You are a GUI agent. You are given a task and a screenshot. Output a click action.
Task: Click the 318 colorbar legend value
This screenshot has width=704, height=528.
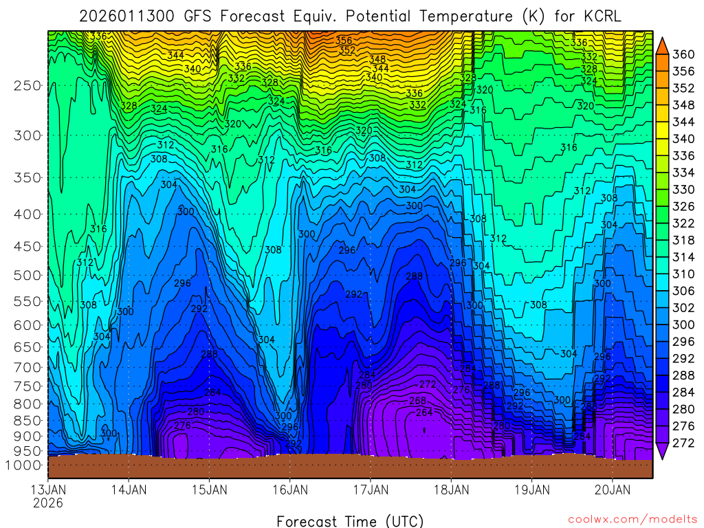683,240
